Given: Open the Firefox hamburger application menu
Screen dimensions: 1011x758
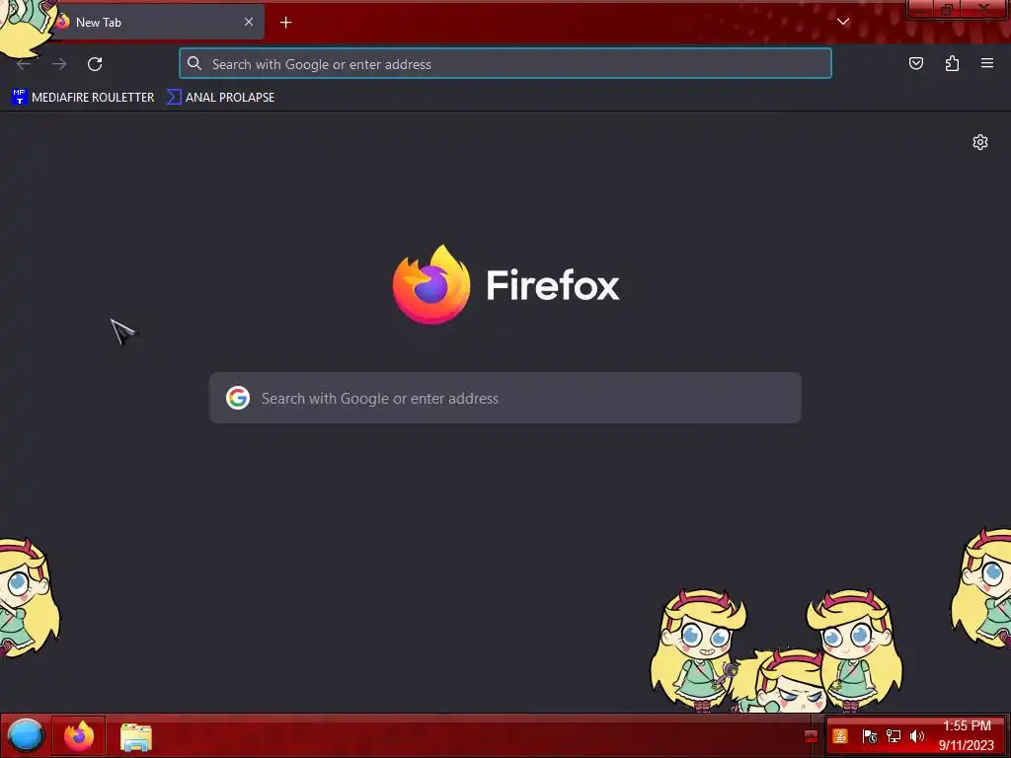Looking at the screenshot, I should 987,63.
